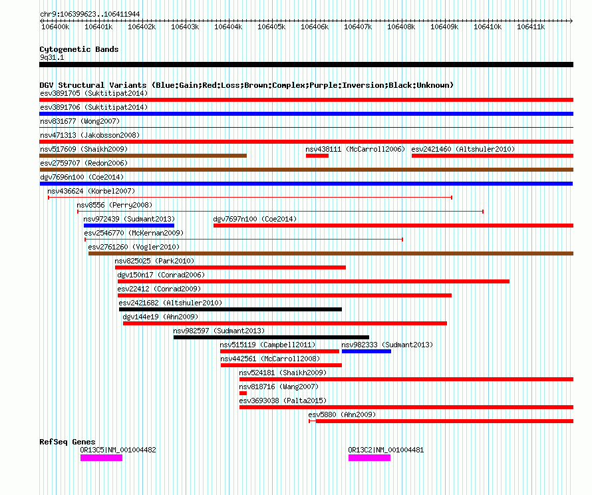Select the brown esv2761260 complex bar
This screenshot has width=592, height=495.
(331, 253)
